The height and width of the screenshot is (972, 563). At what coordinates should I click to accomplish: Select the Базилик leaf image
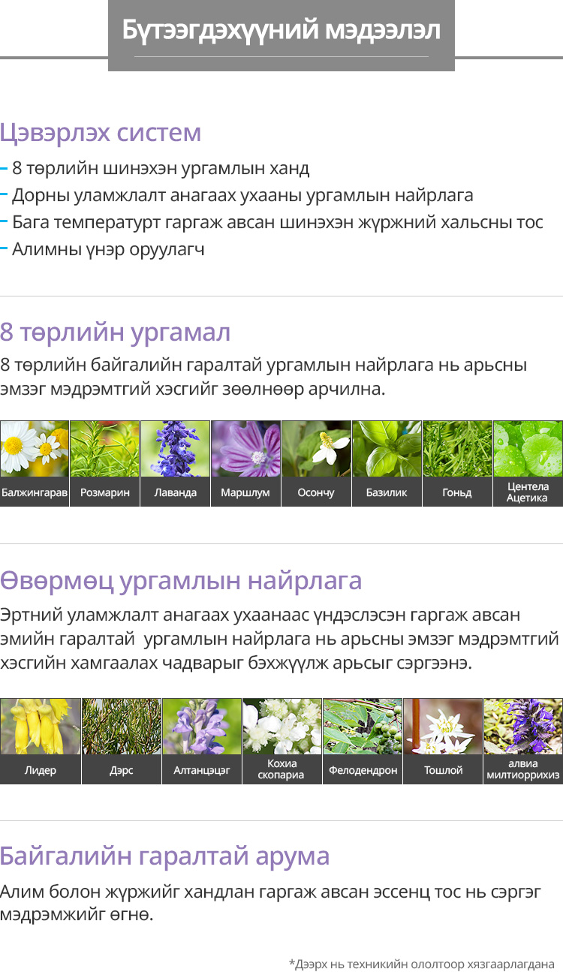[x=387, y=449]
